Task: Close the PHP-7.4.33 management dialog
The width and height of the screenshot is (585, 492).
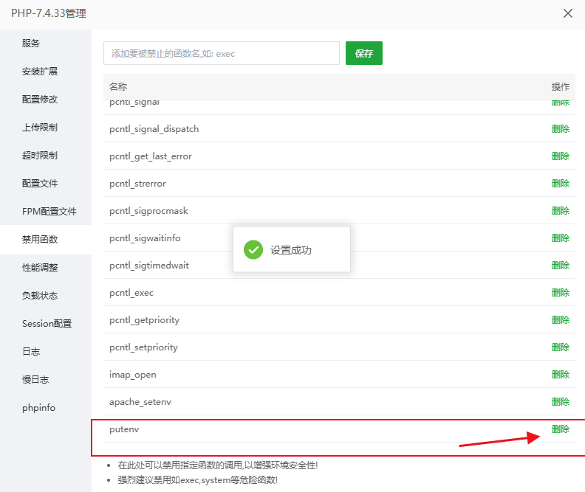Action: tap(567, 13)
